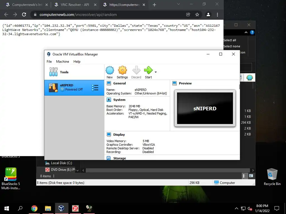Open File Explorer from taskbar
This screenshot has width=286, height=214.
[48, 208]
